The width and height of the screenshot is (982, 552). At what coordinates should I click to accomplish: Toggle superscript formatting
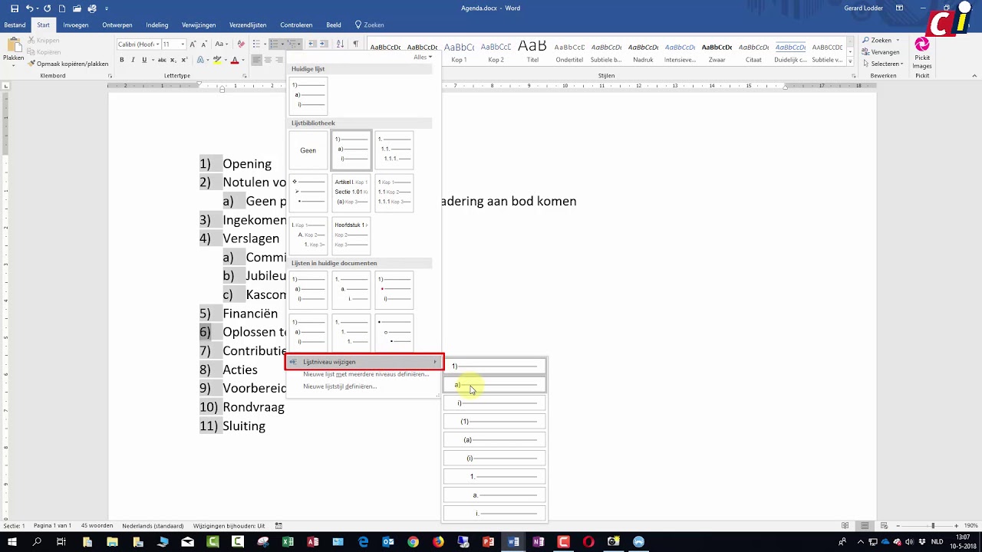[x=185, y=60]
